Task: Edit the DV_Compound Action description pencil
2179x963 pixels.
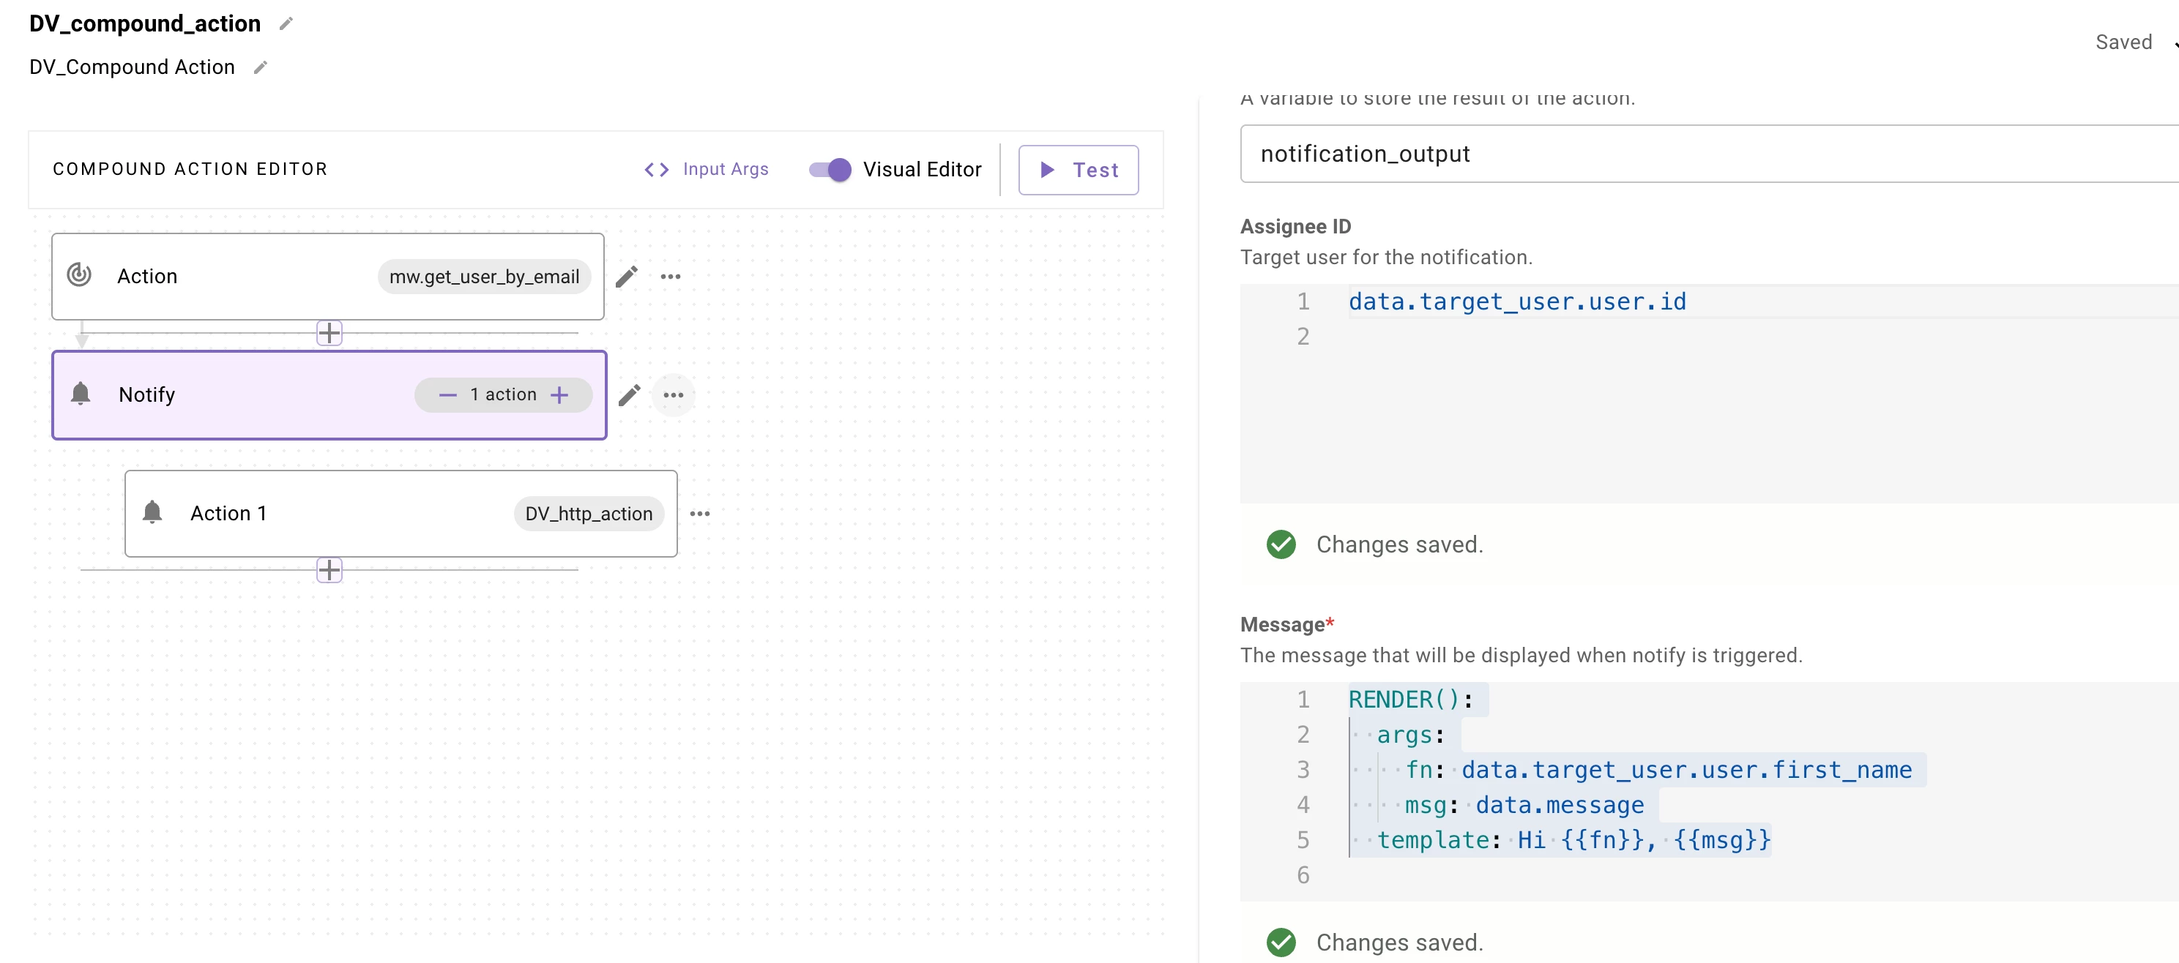Action: tap(261, 67)
